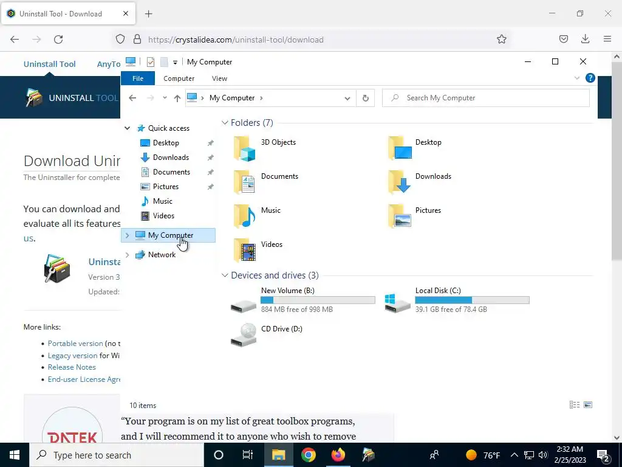This screenshot has width=622, height=467.
Task: Open the View ribbon tab
Action: [219, 78]
